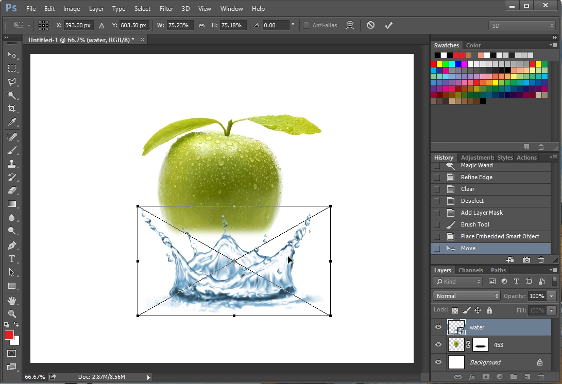Toggle history brush source for Move state
The image size is (562, 384).
point(436,248)
